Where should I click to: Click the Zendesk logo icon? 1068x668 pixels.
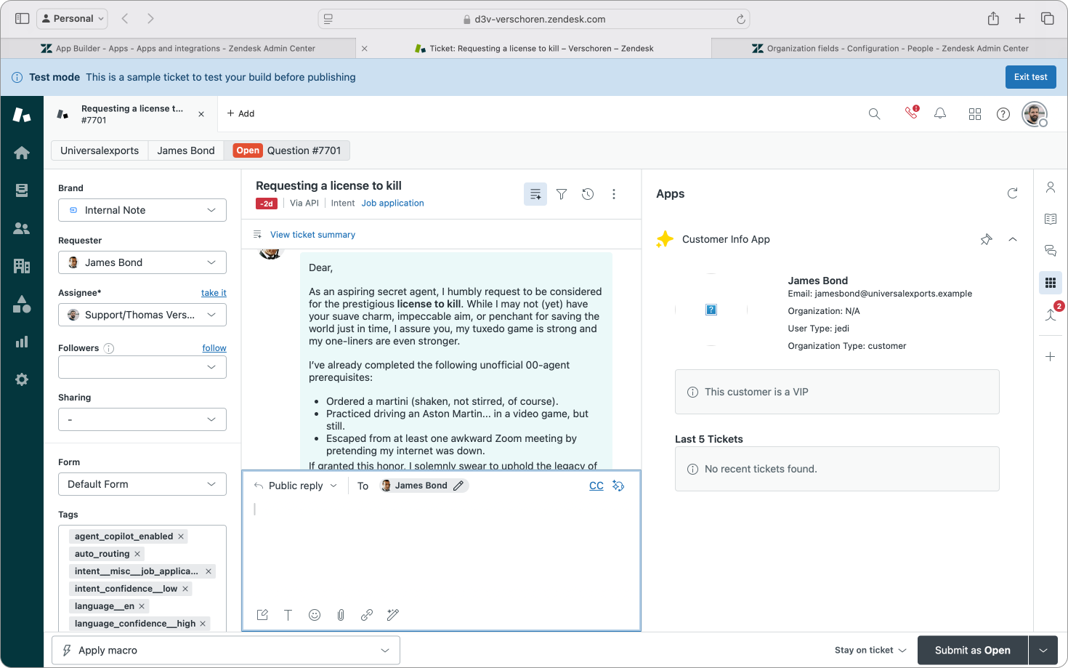point(22,114)
